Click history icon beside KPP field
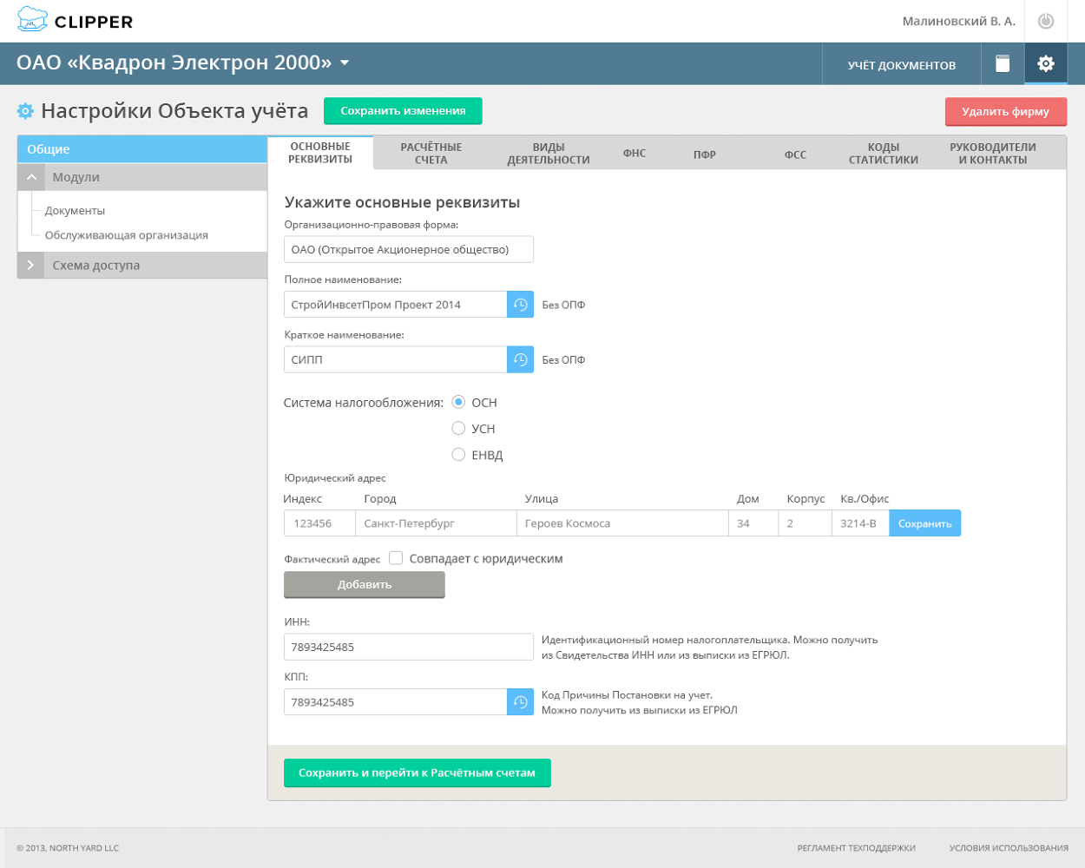Viewport: 1085px width, 868px height. (x=520, y=702)
